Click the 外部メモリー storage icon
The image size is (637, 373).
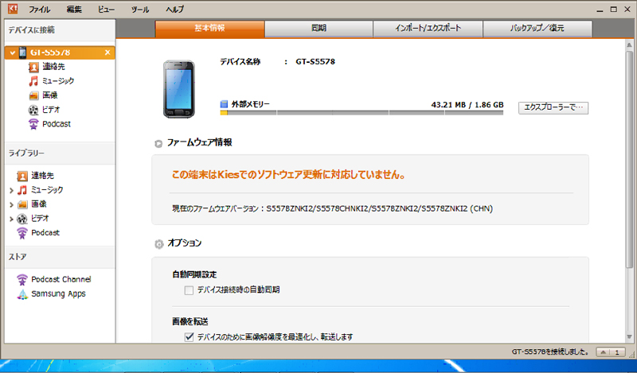pos(224,104)
